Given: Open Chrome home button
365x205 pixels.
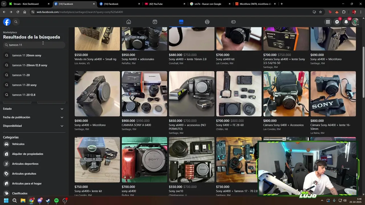Looking at the screenshot, I should (25, 12).
